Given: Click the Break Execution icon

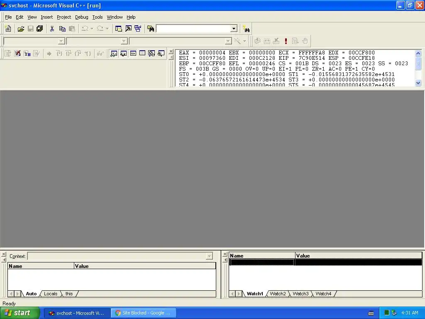Looking at the screenshot, I should [x=27, y=54].
